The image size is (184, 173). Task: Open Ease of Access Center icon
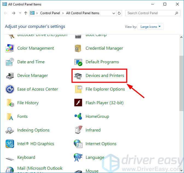click(x=10, y=89)
